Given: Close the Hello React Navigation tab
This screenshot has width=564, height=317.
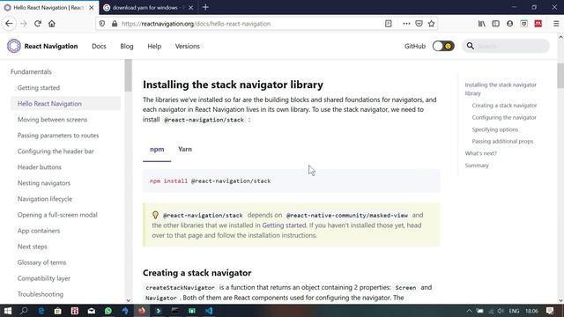Looking at the screenshot, I should point(92,8).
